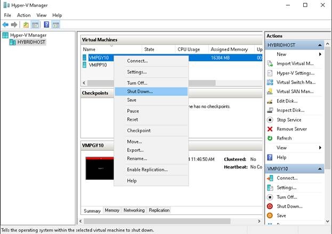Click the Hyper-V Manager root tree icon
The width and height of the screenshot is (332, 234).
(5, 35)
